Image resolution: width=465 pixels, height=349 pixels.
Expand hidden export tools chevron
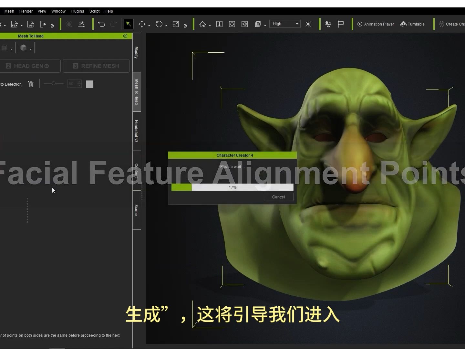(x=52, y=25)
